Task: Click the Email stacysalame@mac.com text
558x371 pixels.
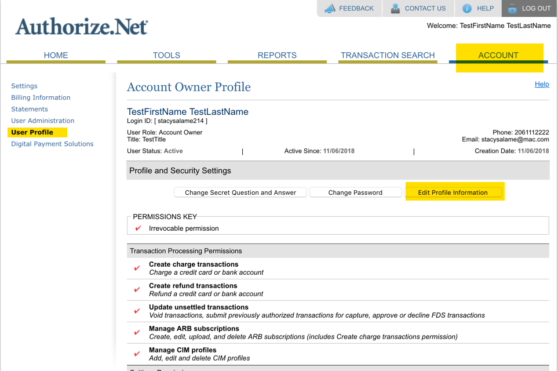Action: tap(505, 140)
